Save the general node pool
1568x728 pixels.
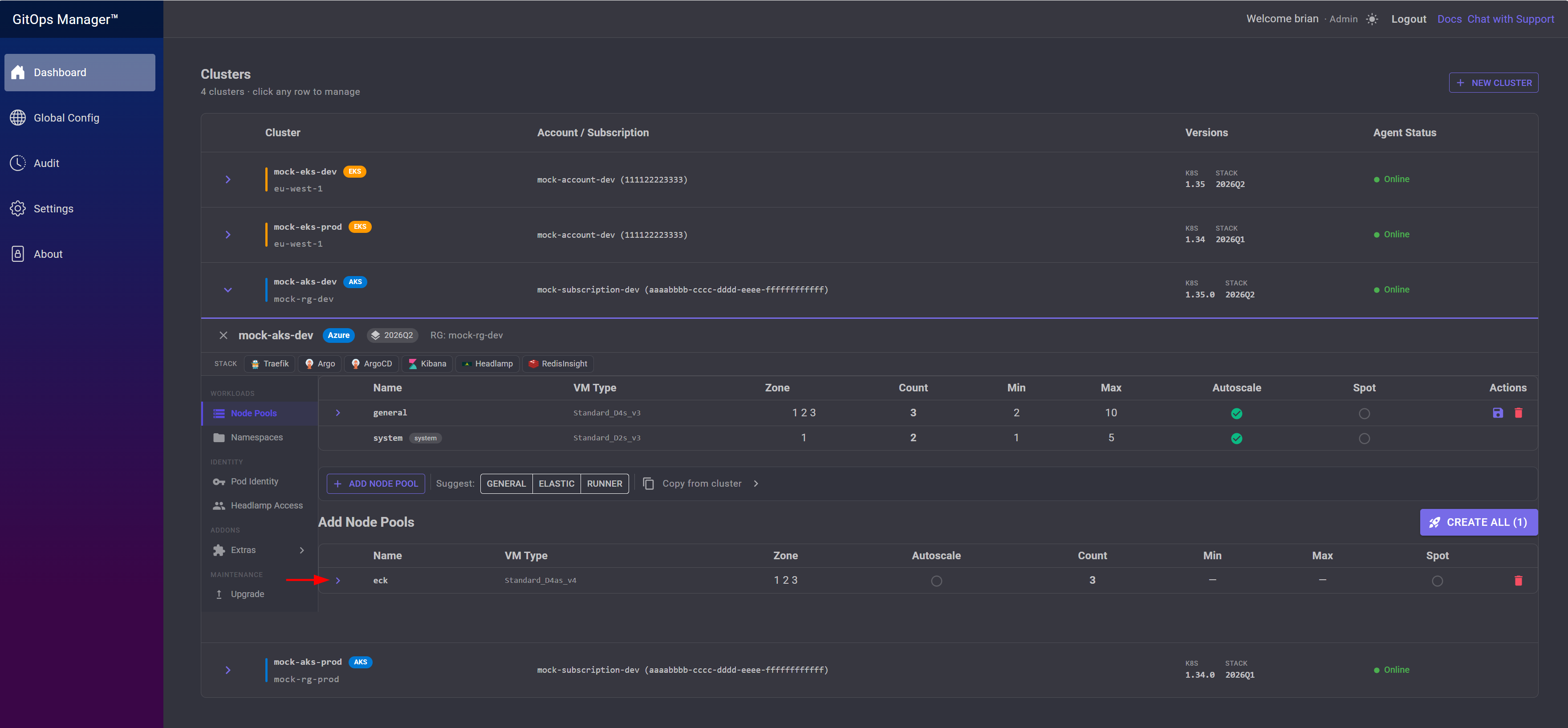(1498, 413)
